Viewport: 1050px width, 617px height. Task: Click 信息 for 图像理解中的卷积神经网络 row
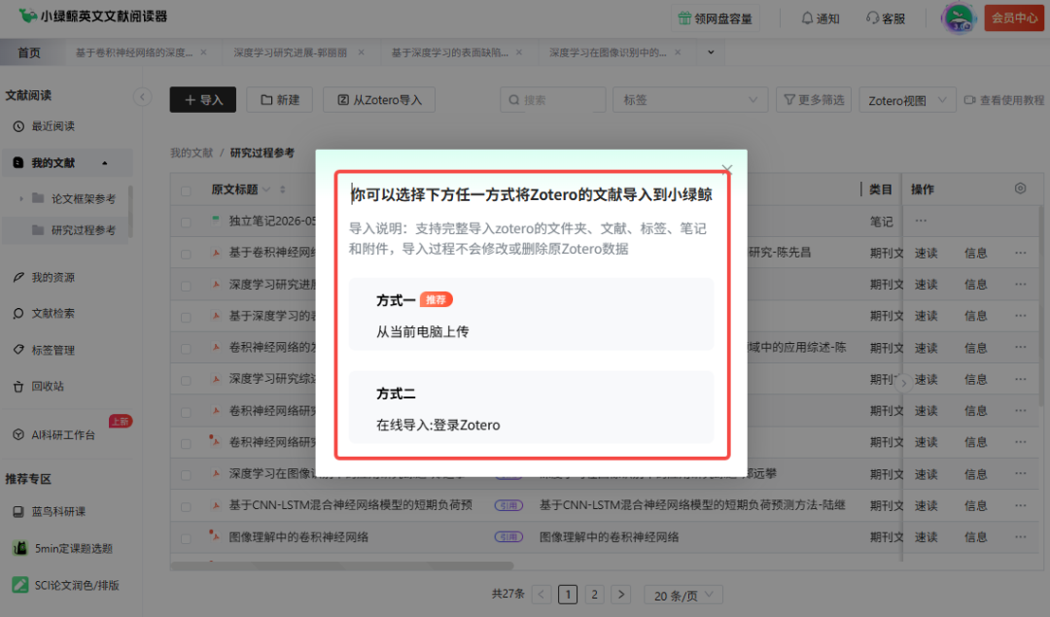click(976, 537)
